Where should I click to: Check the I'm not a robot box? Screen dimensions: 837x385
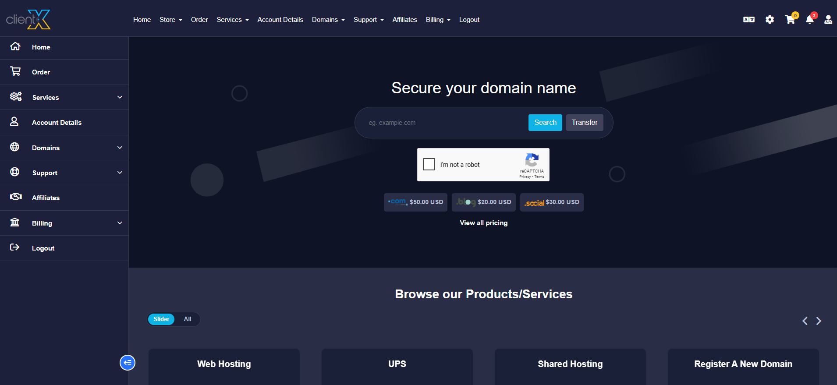click(429, 164)
